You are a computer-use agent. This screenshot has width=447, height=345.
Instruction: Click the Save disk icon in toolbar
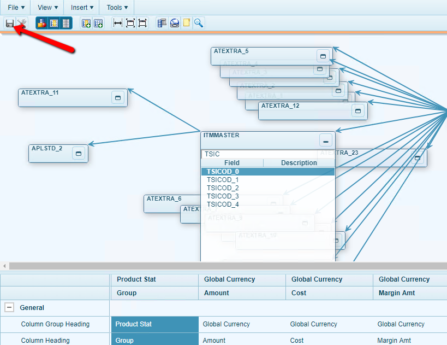(10, 23)
